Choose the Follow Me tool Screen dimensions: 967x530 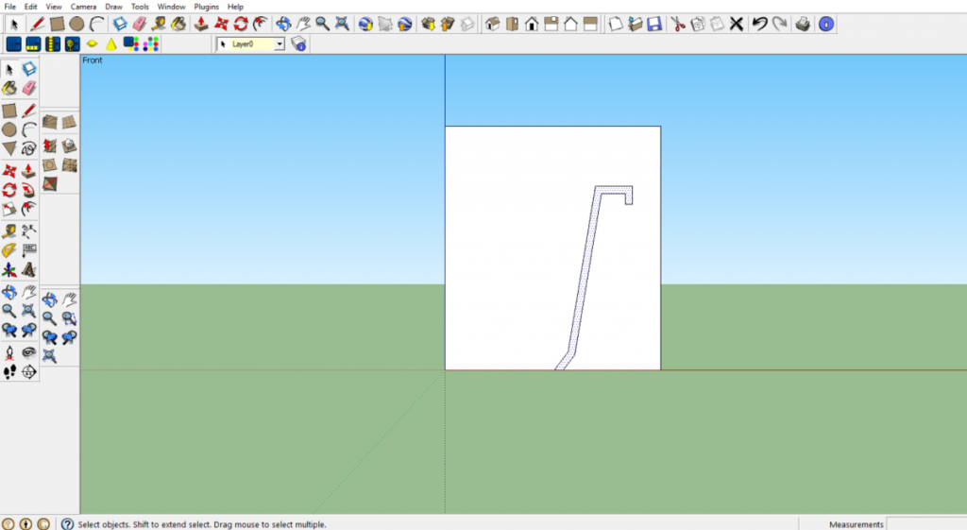tap(28, 190)
